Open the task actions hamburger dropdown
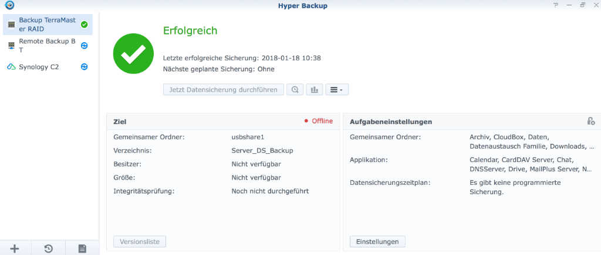Viewport: 601px width, 255px height. pos(337,89)
